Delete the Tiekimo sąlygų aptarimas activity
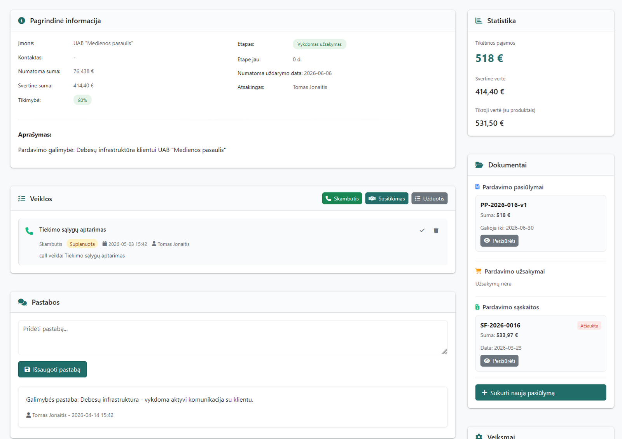622x439 pixels. click(x=436, y=230)
